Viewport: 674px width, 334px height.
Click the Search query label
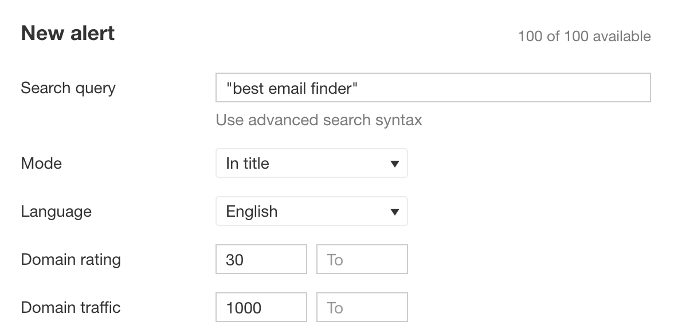tap(68, 88)
